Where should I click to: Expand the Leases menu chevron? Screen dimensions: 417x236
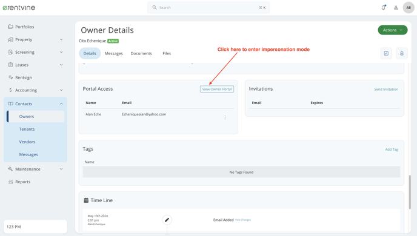pyautogui.click(x=61, y=65)
